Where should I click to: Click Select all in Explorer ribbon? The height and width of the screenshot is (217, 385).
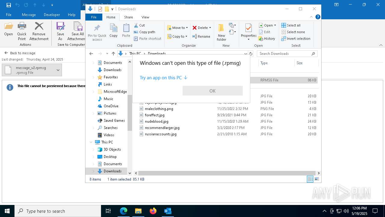pyautogui.click(x=291, y=25)
